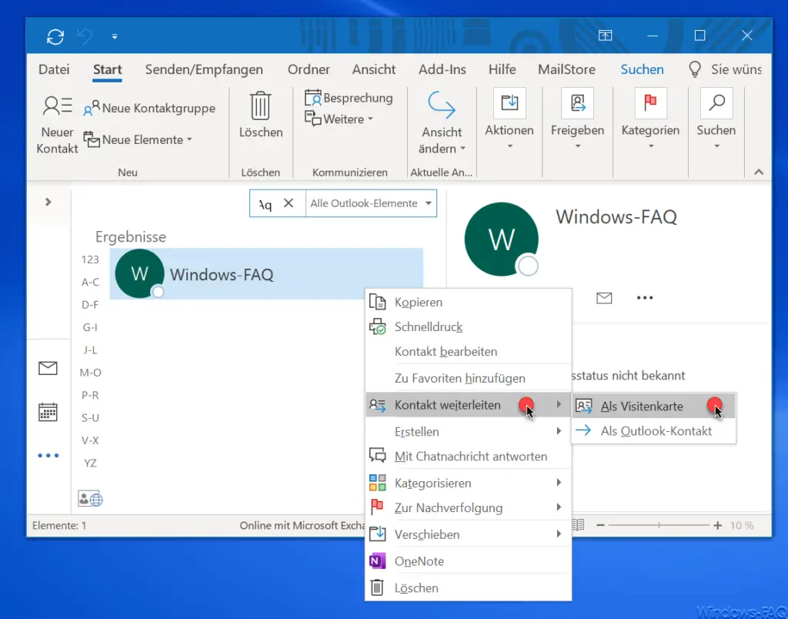Image resolution: width=788 pixels, height=619 pixels.
Task: Choose Mit Chatnachricht antworten
Action: [x=469, y=456]
